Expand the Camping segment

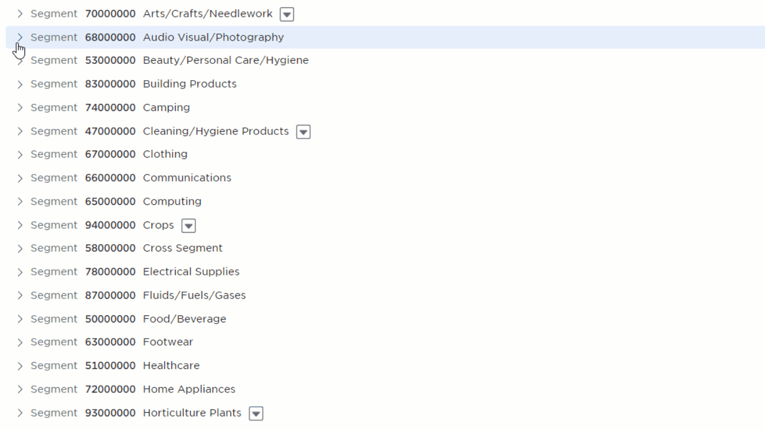pos(20,107)
